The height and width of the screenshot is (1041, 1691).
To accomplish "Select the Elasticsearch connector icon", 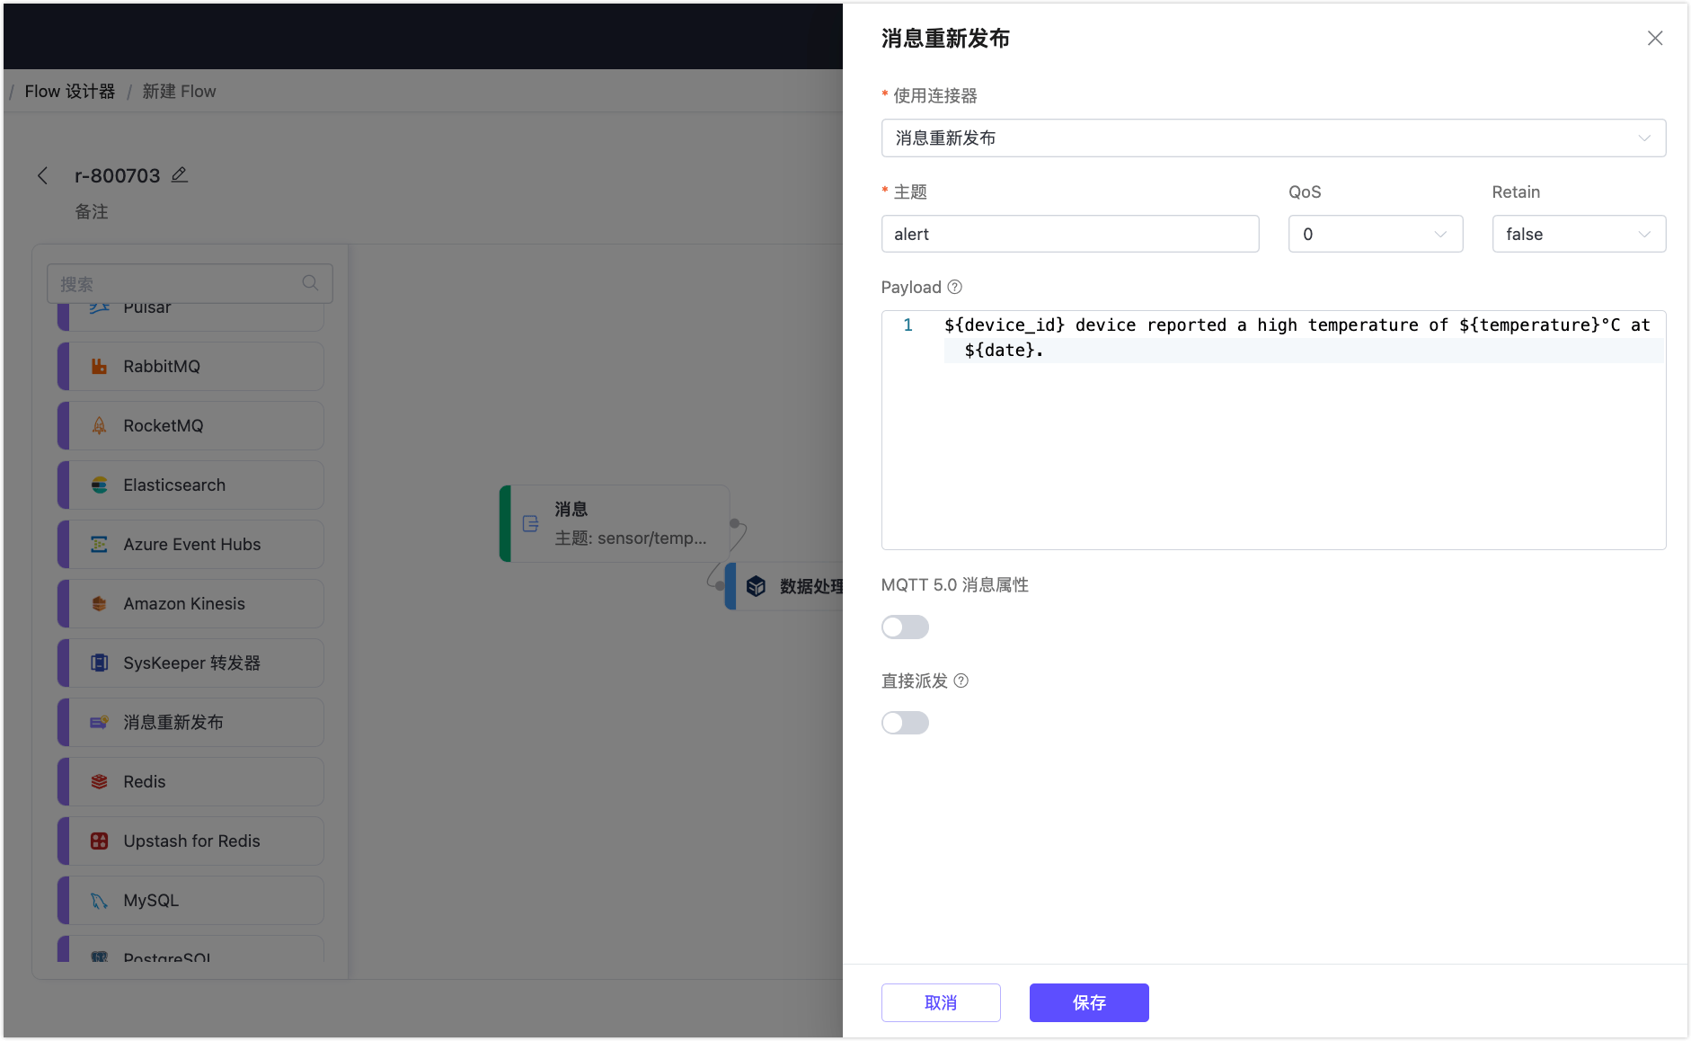I will (x=101, y=485).
